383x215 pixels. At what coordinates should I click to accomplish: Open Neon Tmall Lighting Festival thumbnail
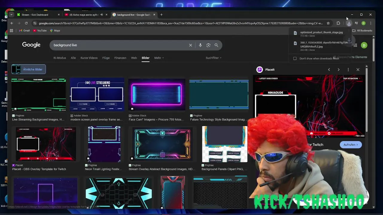coord(104,144)
